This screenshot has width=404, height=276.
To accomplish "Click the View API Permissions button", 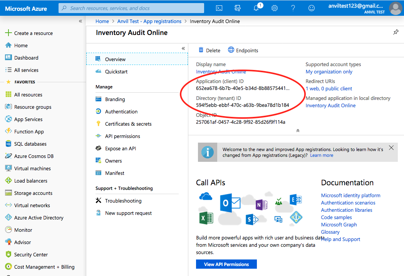I will click(x=226, y=264).
